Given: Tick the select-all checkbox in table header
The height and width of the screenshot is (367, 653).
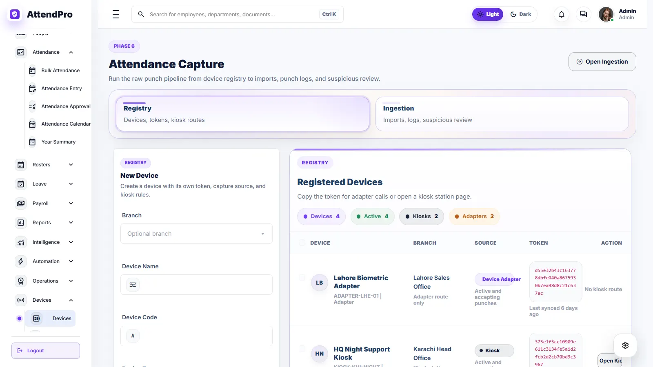Looking at the screenshot, I should tap(302, 243).
